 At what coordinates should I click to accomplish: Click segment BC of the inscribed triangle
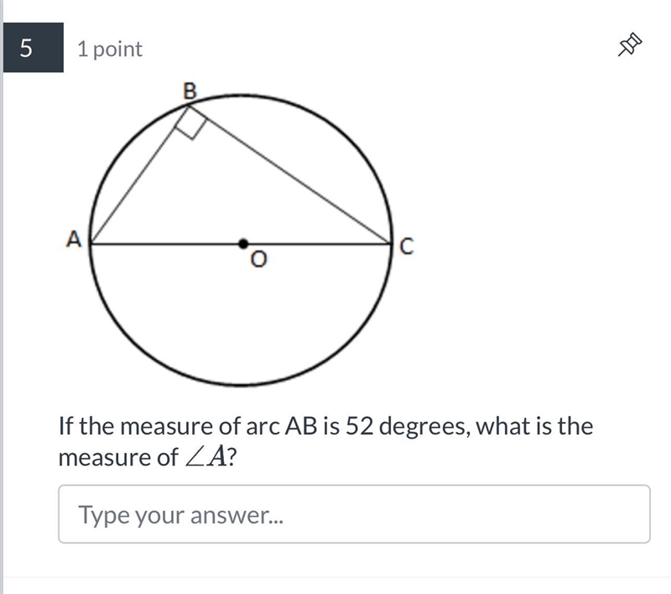[290, 175]
